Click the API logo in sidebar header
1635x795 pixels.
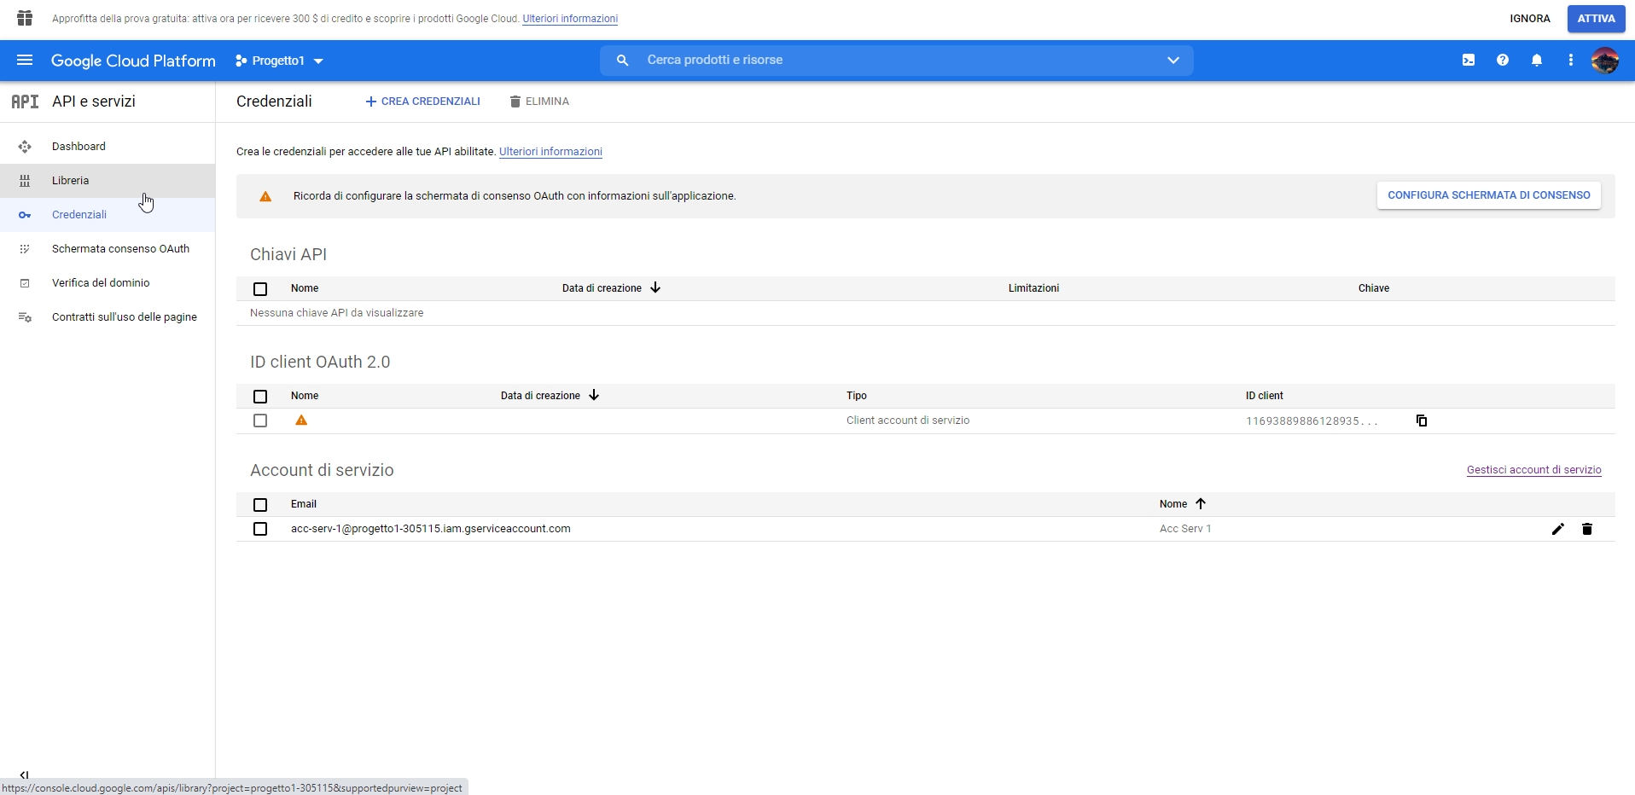coord(25,102)
